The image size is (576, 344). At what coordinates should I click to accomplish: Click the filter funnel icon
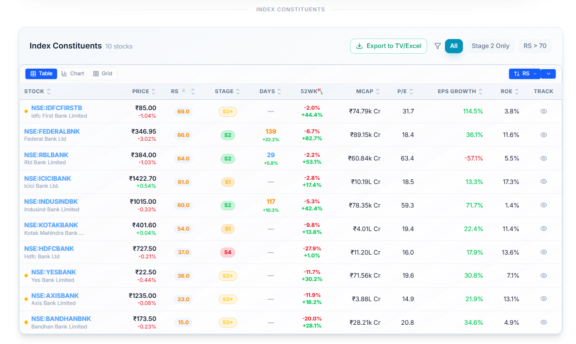point(437,46)
